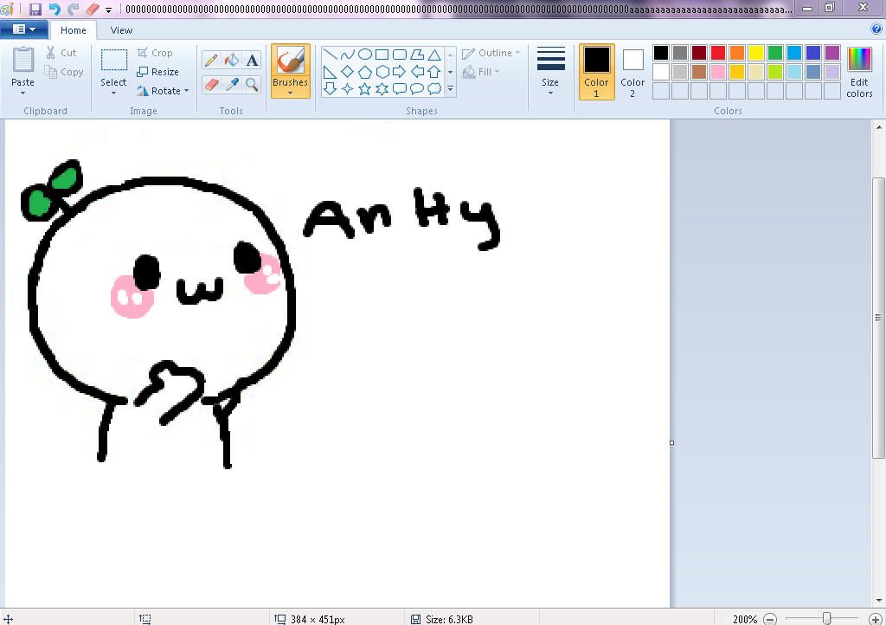Choose the Left arrow shape
Image resolution: width=886 pixels, height=625 pixels.
417,72
